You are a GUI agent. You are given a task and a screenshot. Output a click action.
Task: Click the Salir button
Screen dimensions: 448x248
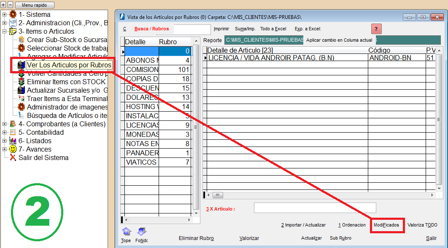(x=431, y=238)
